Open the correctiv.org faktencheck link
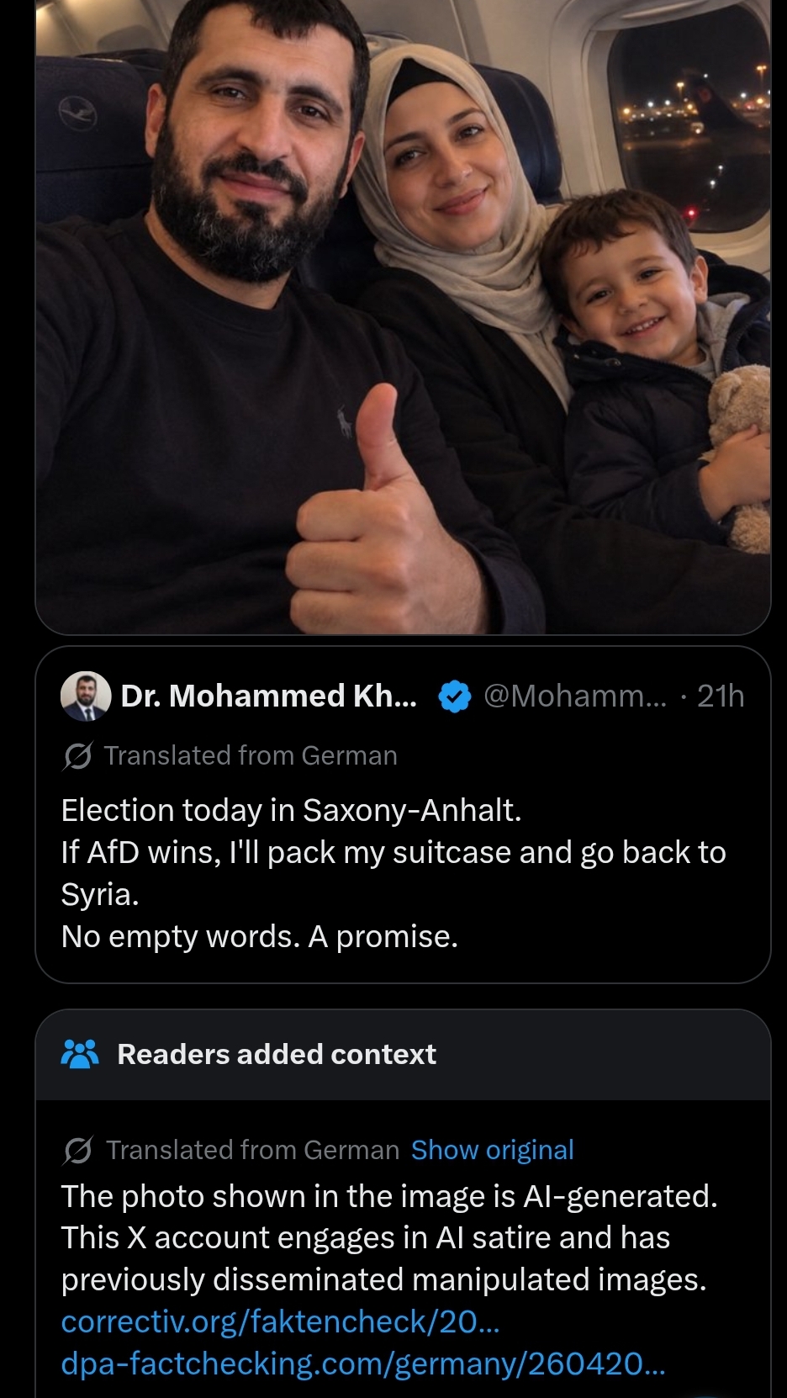This screenshot has width=787, height=1398. [x=281, y=1321]
